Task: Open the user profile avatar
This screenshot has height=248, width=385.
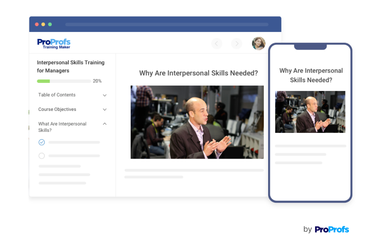Action: [x=259, y=43]
